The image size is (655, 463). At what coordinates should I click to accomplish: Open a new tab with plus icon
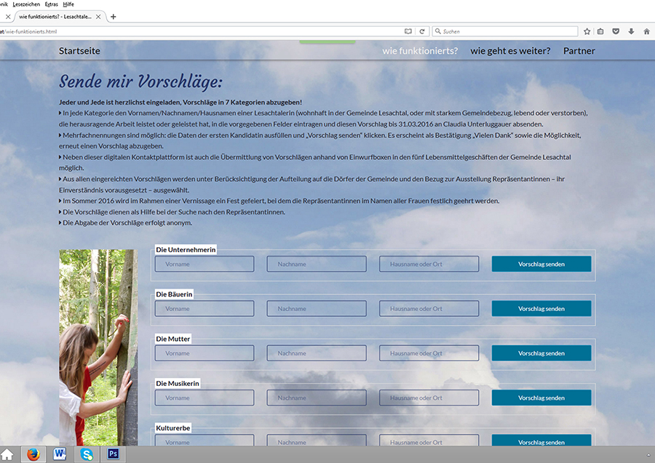point(114,17)
